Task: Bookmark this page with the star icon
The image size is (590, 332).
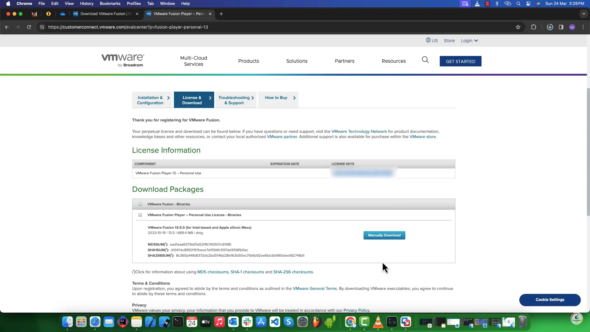Action: pos(518,27)
